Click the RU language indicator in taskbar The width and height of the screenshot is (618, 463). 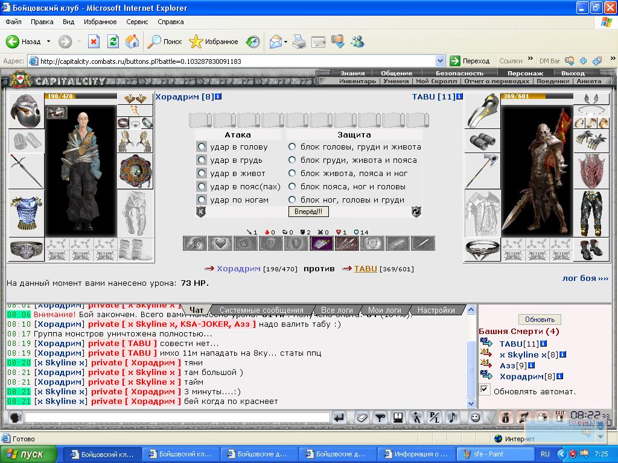pyautogui.click(x=545, y=454)
